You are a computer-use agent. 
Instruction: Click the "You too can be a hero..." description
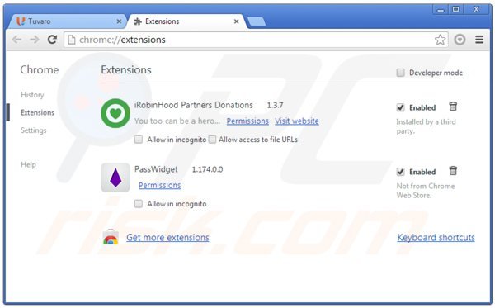click(x=177, y=121)
